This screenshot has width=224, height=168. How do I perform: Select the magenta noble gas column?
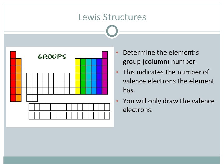(105, 73)
